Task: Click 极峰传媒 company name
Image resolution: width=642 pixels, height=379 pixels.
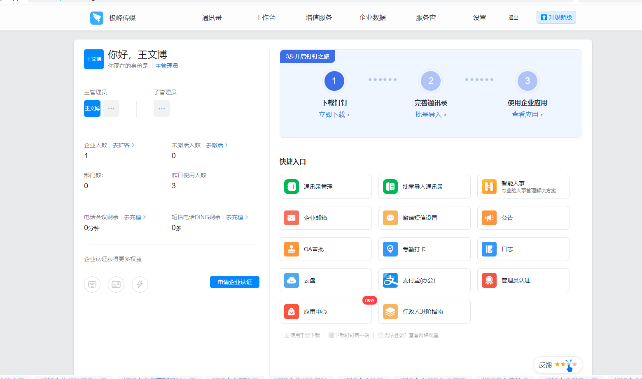Action: coord(123,18)
